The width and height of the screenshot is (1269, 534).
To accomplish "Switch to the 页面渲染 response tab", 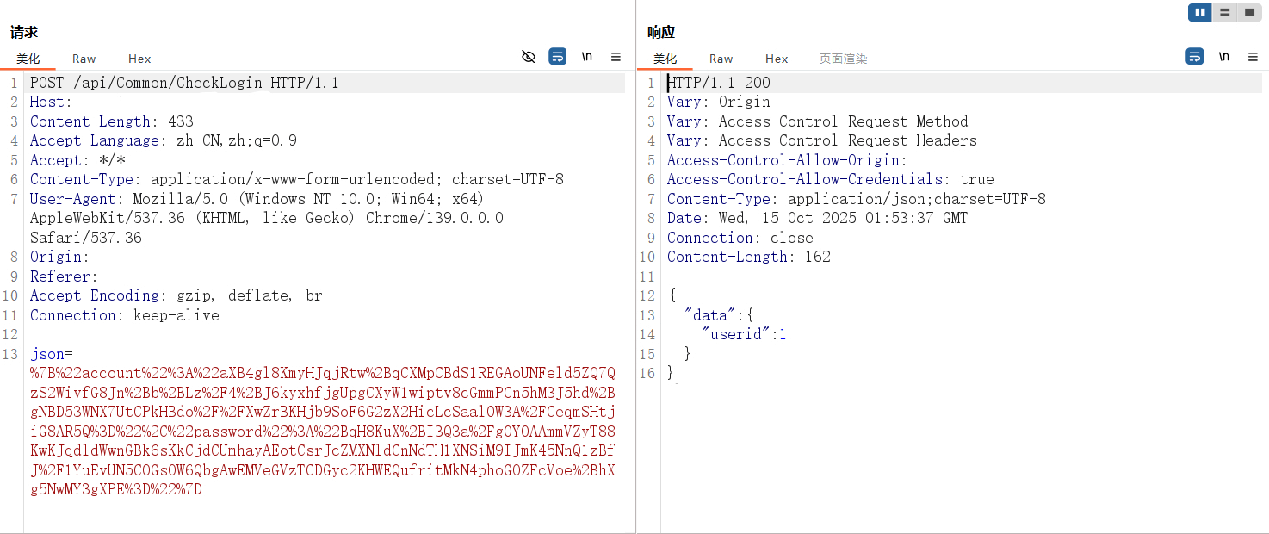I will (x=843, y=59).
